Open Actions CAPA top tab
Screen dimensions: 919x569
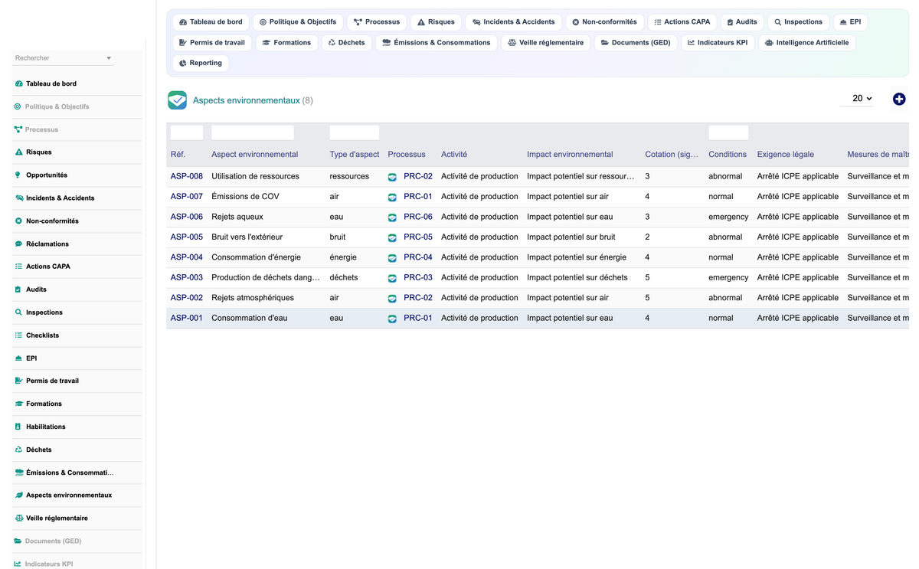tap(682, 22)
